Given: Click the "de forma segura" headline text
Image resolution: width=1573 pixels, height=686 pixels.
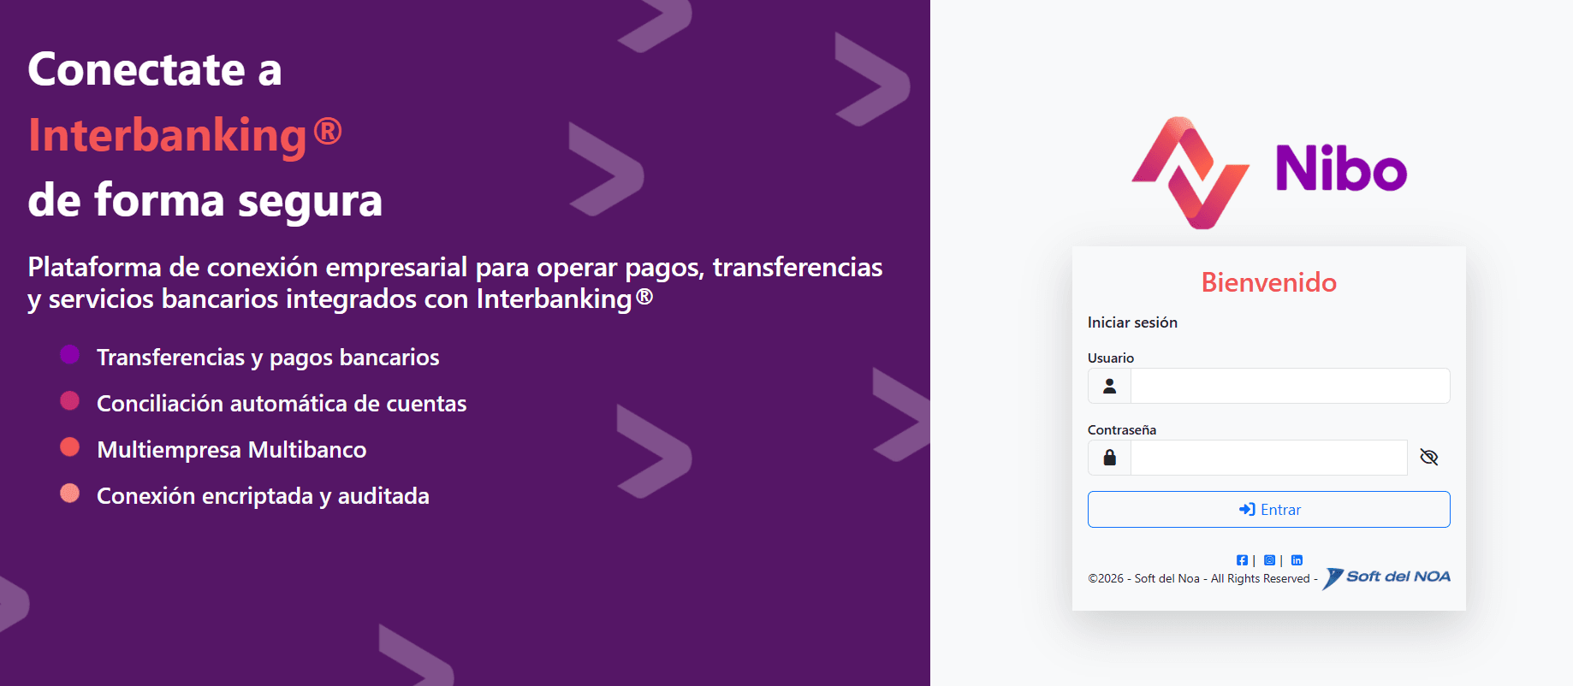Looking at the screenshot, I should pyautogui.click(x=205, y=201).
